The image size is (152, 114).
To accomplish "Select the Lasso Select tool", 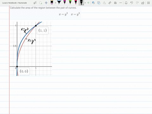I will tap(41, 3).
